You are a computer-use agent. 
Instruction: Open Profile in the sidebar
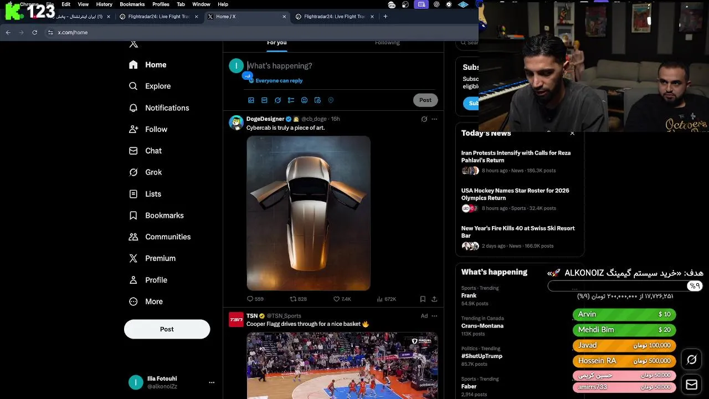tap(147, 280)
